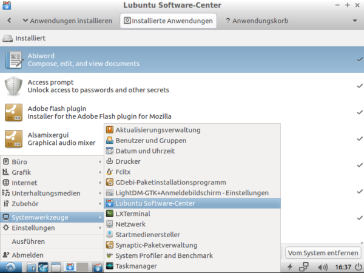Click the Alsamixergui package icon
364x273 pixels.
coord(14,139)
